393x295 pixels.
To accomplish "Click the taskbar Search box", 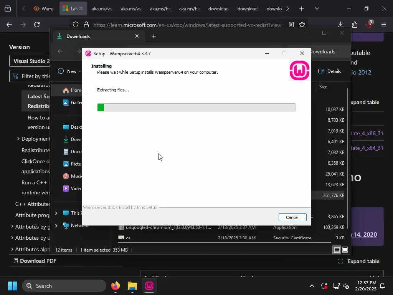I will tap(64, 286).
